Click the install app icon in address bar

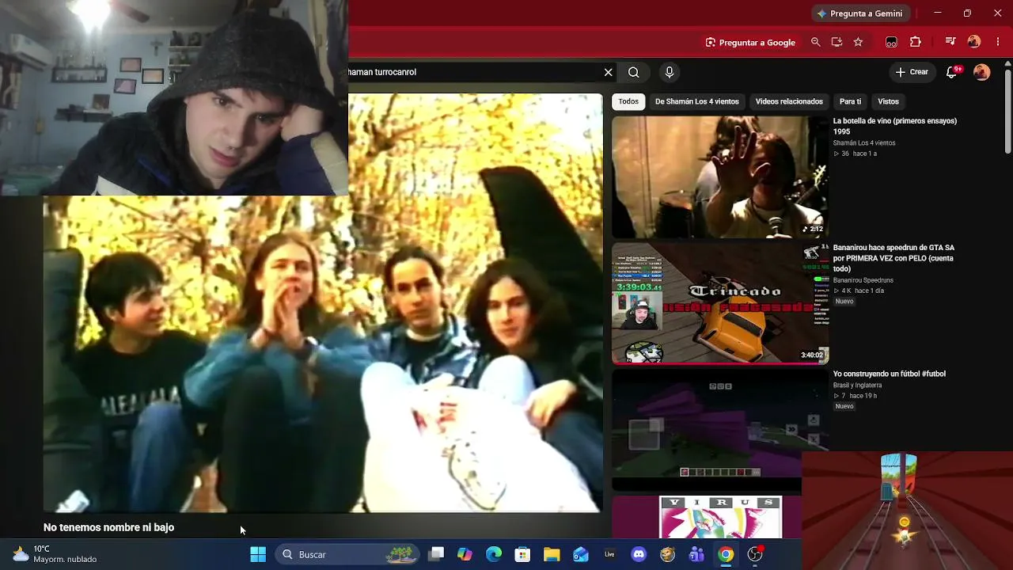[837, 43]
